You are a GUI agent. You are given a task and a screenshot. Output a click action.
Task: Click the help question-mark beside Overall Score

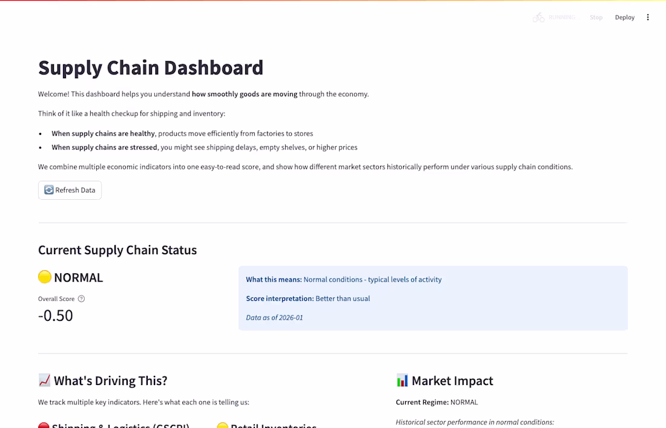82,298
